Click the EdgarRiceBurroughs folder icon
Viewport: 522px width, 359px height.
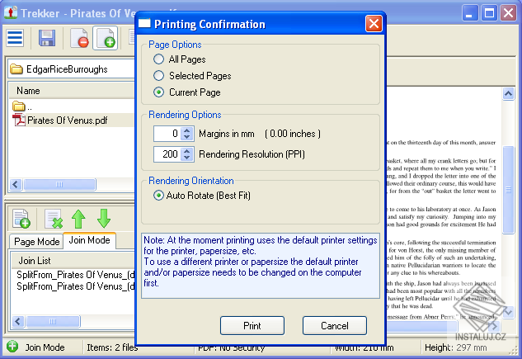coord(16,69)
